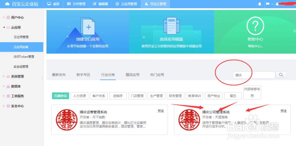Click the 用户中心 person icon

[8, 17]
